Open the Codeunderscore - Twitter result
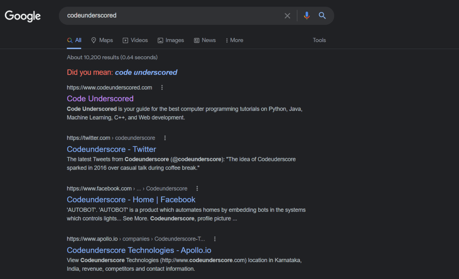Screen dimensions: 459x279 [111, 149]
